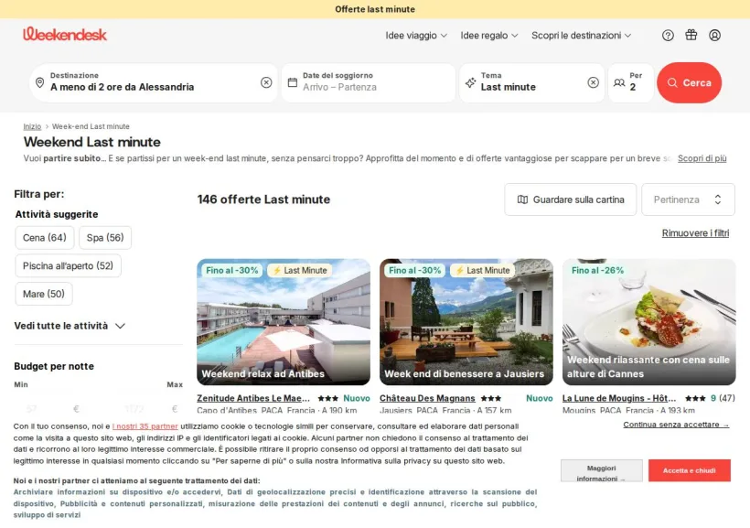This screenshot has height=528, width=750.
Task: Open Week end di benessere a Jausiers photo
Action: coord(466,322)
